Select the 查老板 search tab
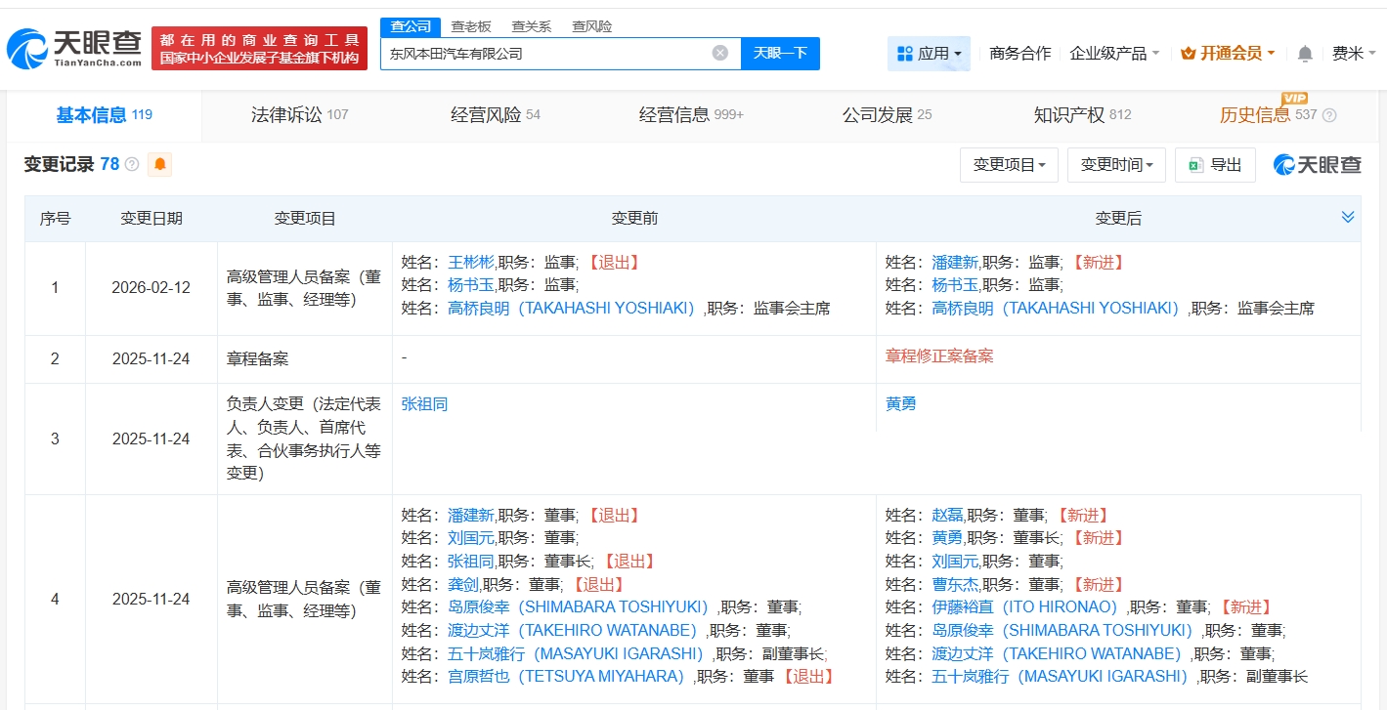This screenshot has height=710, width=1387. point(471,26)
